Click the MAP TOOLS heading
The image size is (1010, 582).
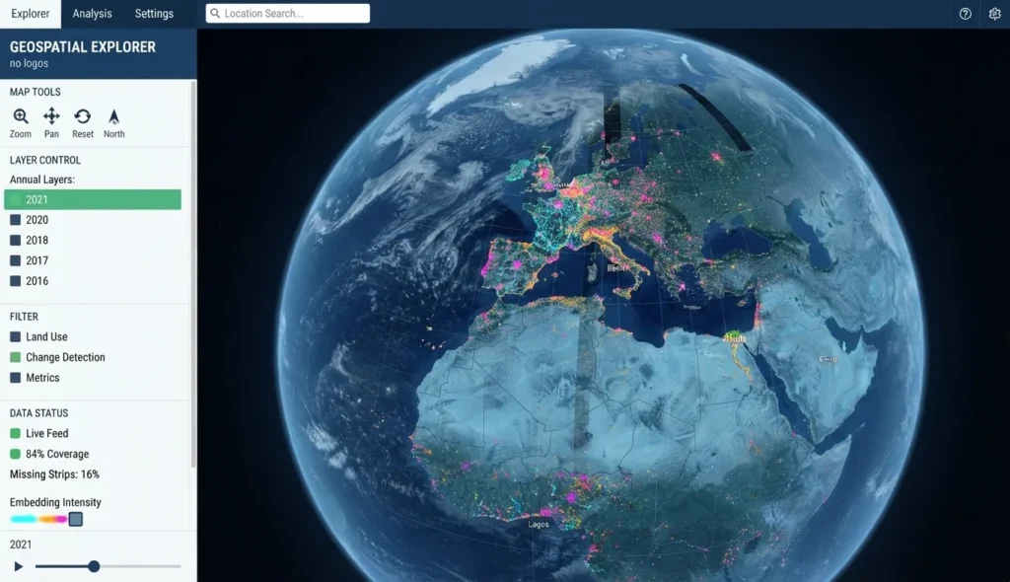pyautogui.click(x=36, y=92)
